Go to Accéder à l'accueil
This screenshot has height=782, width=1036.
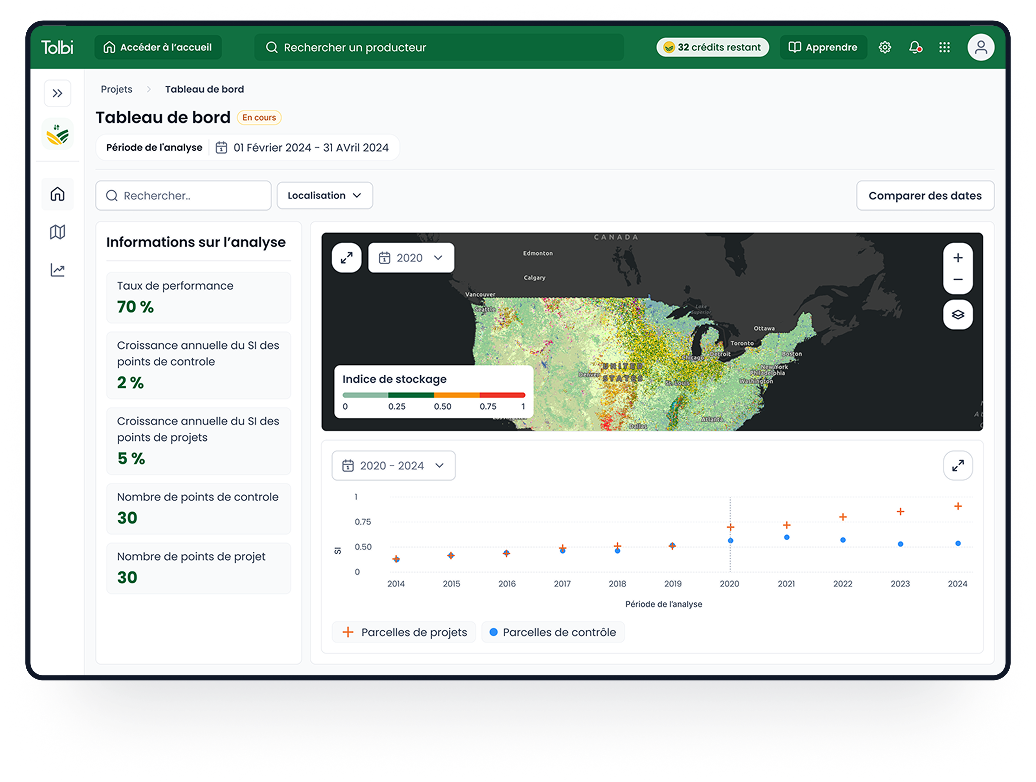158,47
